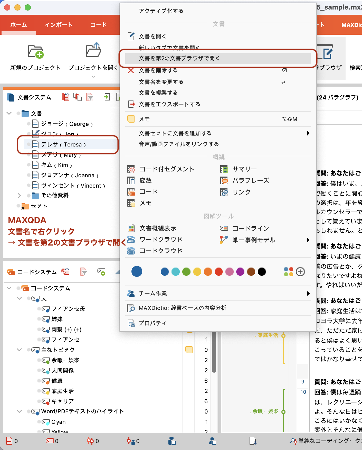The height and width of the screenshot is (450, 362).
Task: Open リンク overview icon
Action: pyautogui.click(x=224, y=192)
